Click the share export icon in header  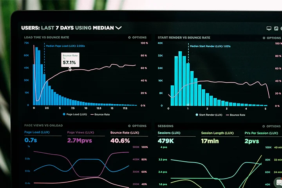(276, 29)
